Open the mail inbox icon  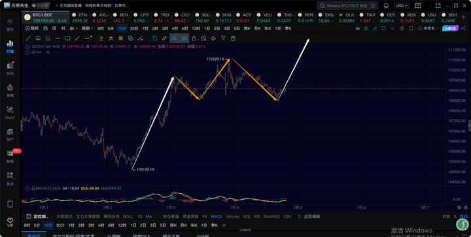418,6
